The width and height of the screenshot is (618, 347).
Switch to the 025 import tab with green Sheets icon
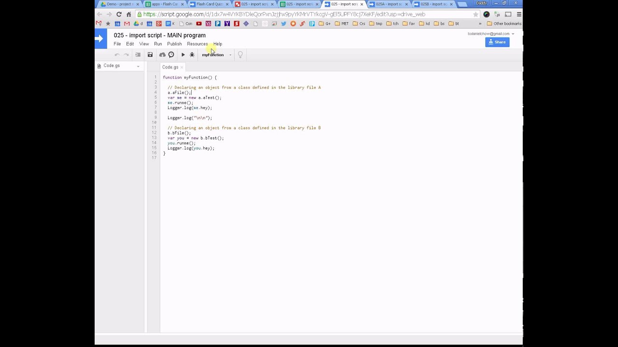(298, 4)
